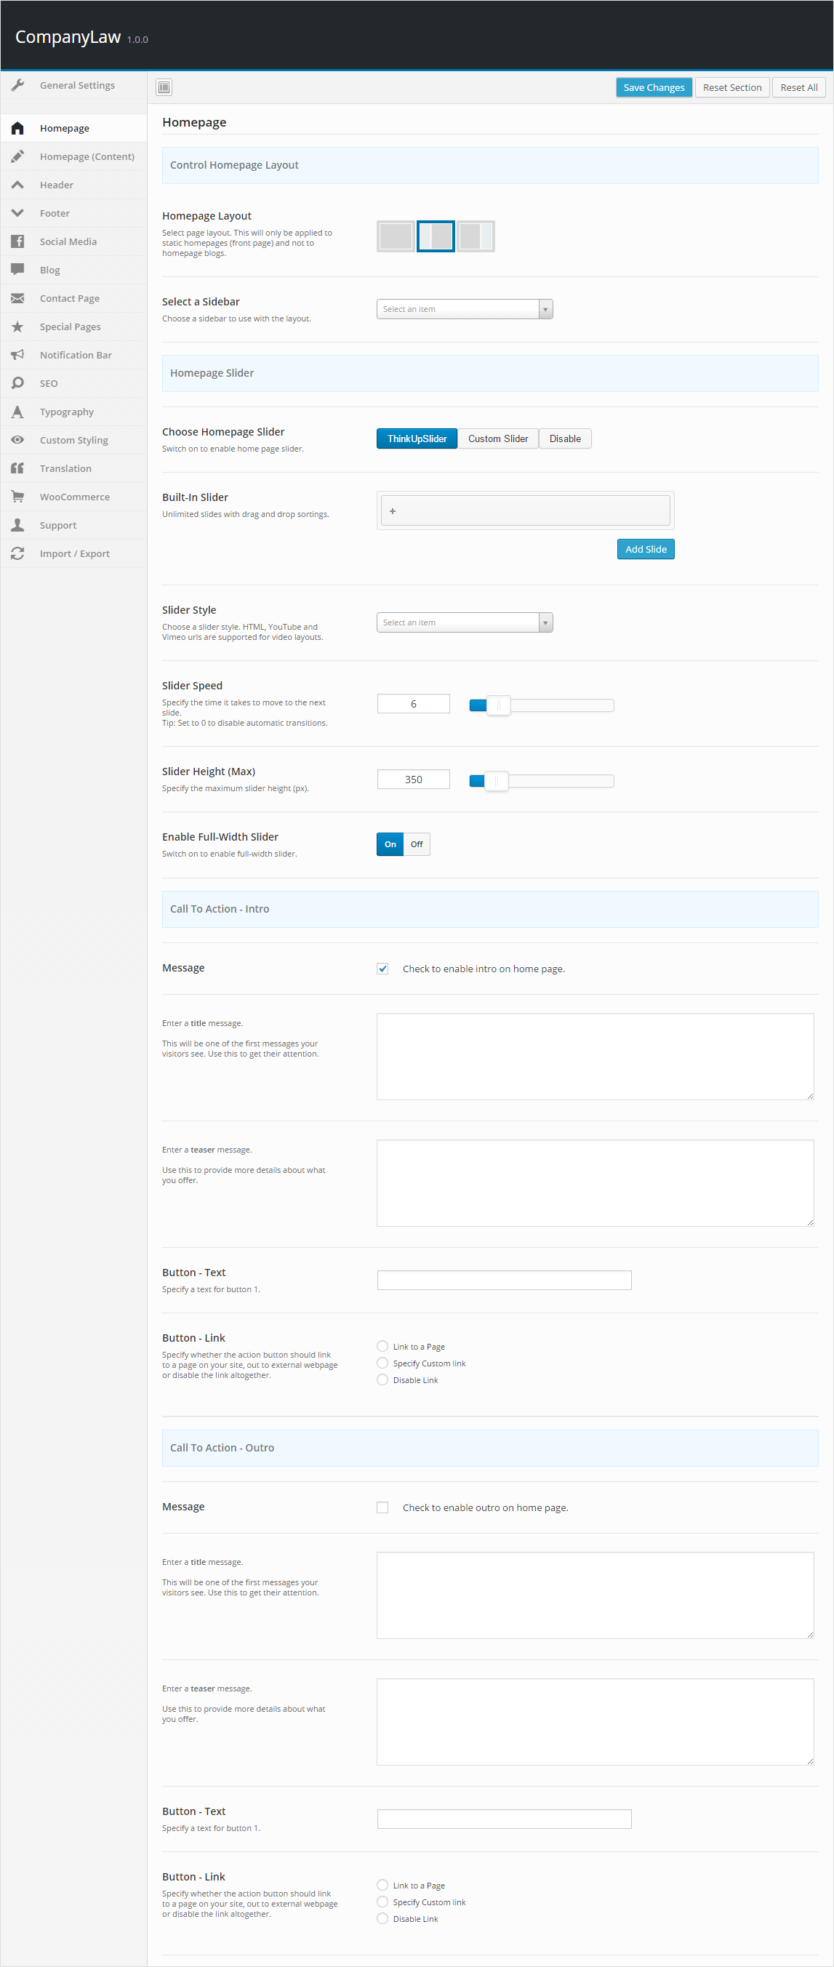Click the refresh arrows icon for Import / Export
This screenshot has width=834, height=1967.
(17, 553)
